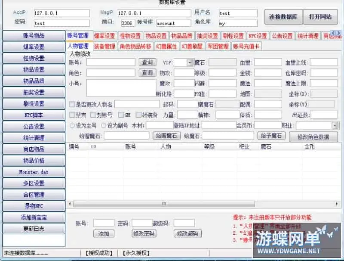Open 景物NPC in the left sidebar
The height and width of the screenshot is (261, 344).
(34, 206)
